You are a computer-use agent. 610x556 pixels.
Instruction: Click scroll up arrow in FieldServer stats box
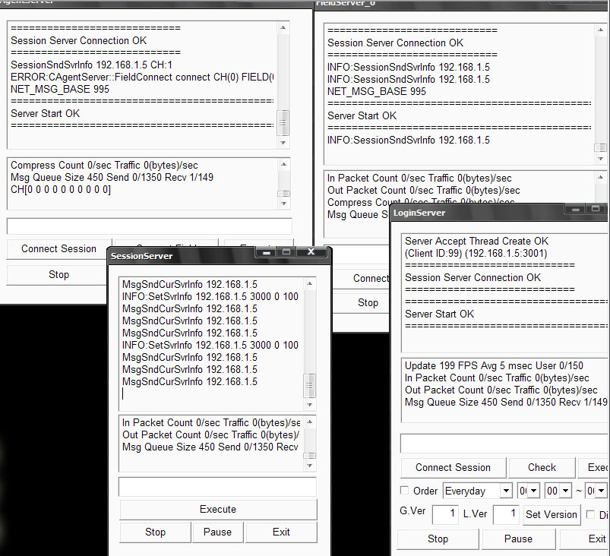click(x=601, y=177)
